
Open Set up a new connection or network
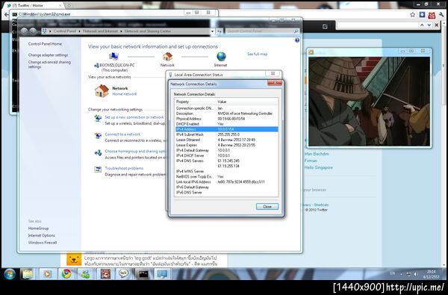point(134,117)
